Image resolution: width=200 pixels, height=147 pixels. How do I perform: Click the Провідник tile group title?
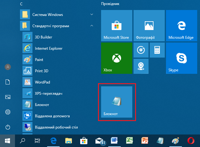(x=110, y=4)
